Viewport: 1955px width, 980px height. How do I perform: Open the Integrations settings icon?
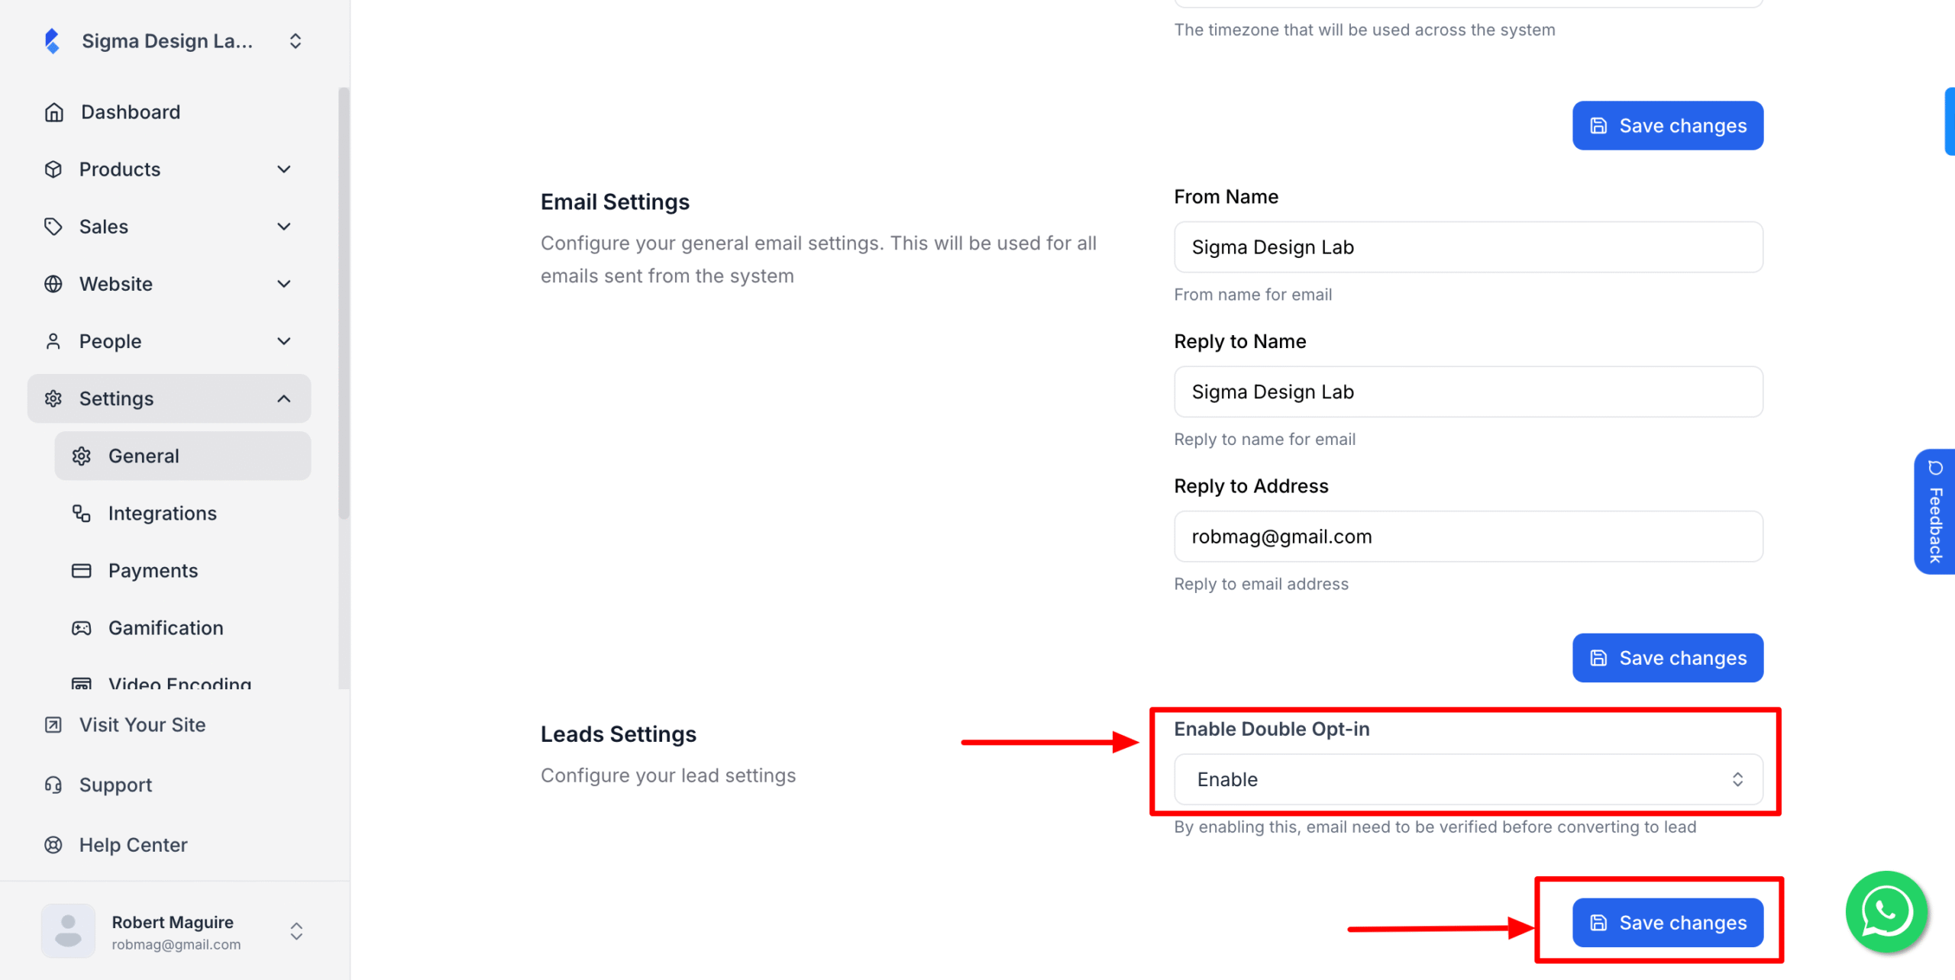point(82,513)
